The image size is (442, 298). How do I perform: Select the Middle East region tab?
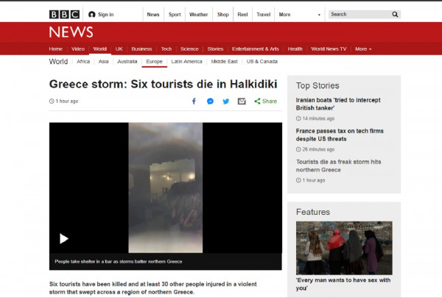click(x=225, y=62)
